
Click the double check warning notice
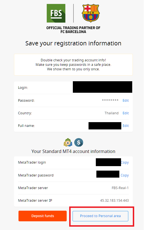(73, 65)
